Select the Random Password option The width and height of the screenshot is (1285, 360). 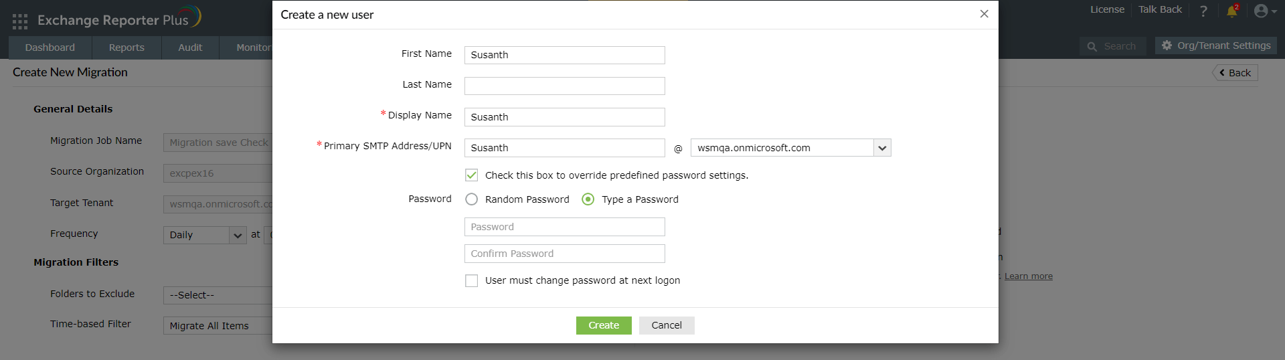pyautogui.click(x=472, y=199)
